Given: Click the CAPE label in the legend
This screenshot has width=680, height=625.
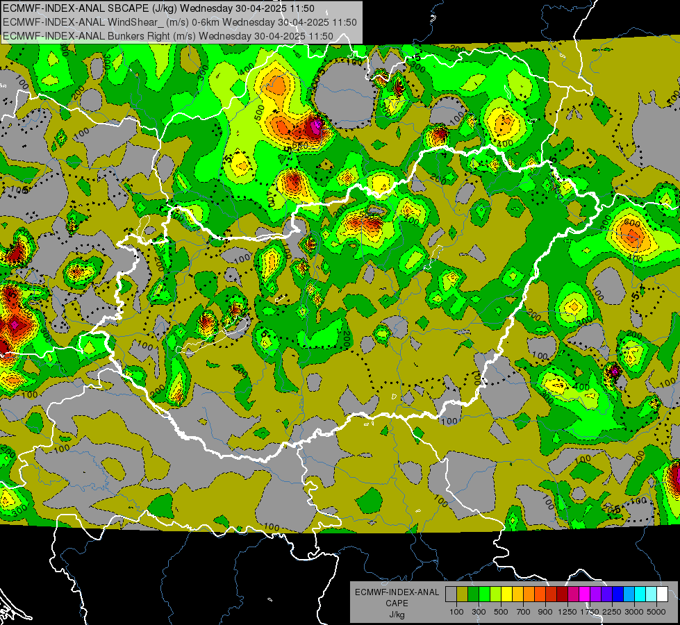Looking at the screenshot, I should [x=397, y=603].
